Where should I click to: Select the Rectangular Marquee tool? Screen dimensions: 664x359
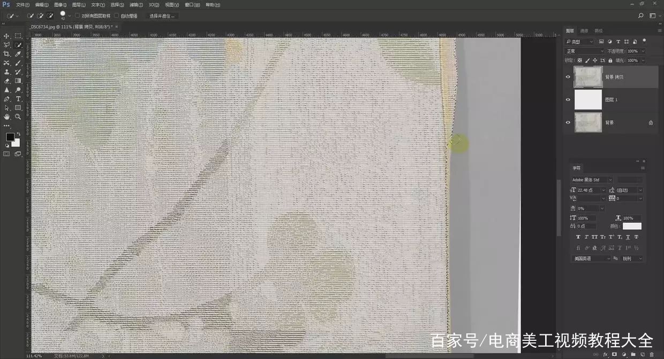pyautogui.click(x=18, y=36)
